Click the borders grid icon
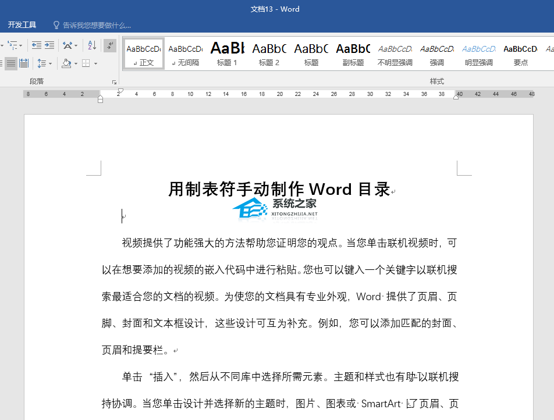Image resolution: width=554 pixels, height=420 pixels. (86, 63)
